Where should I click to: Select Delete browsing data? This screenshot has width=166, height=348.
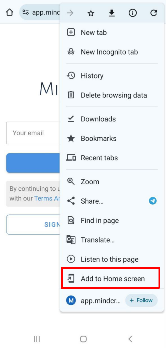coord(114,95)
